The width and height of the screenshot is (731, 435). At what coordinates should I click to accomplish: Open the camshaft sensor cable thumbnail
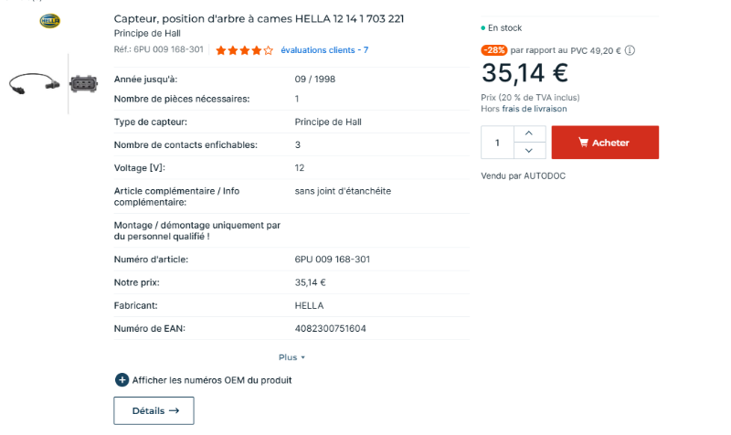pyautogui.click(x=34, y=84)
